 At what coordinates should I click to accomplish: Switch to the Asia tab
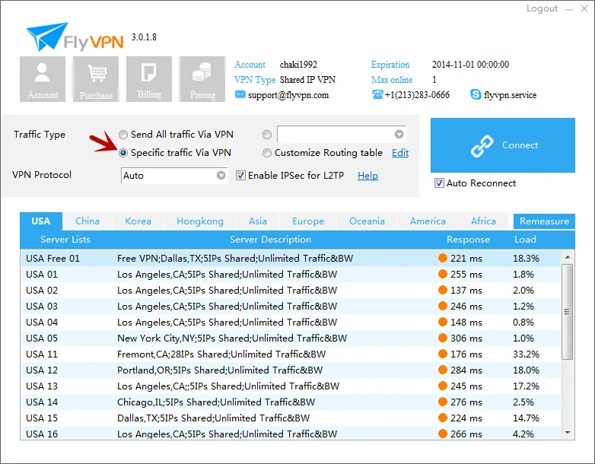click(x=258, y=221)
